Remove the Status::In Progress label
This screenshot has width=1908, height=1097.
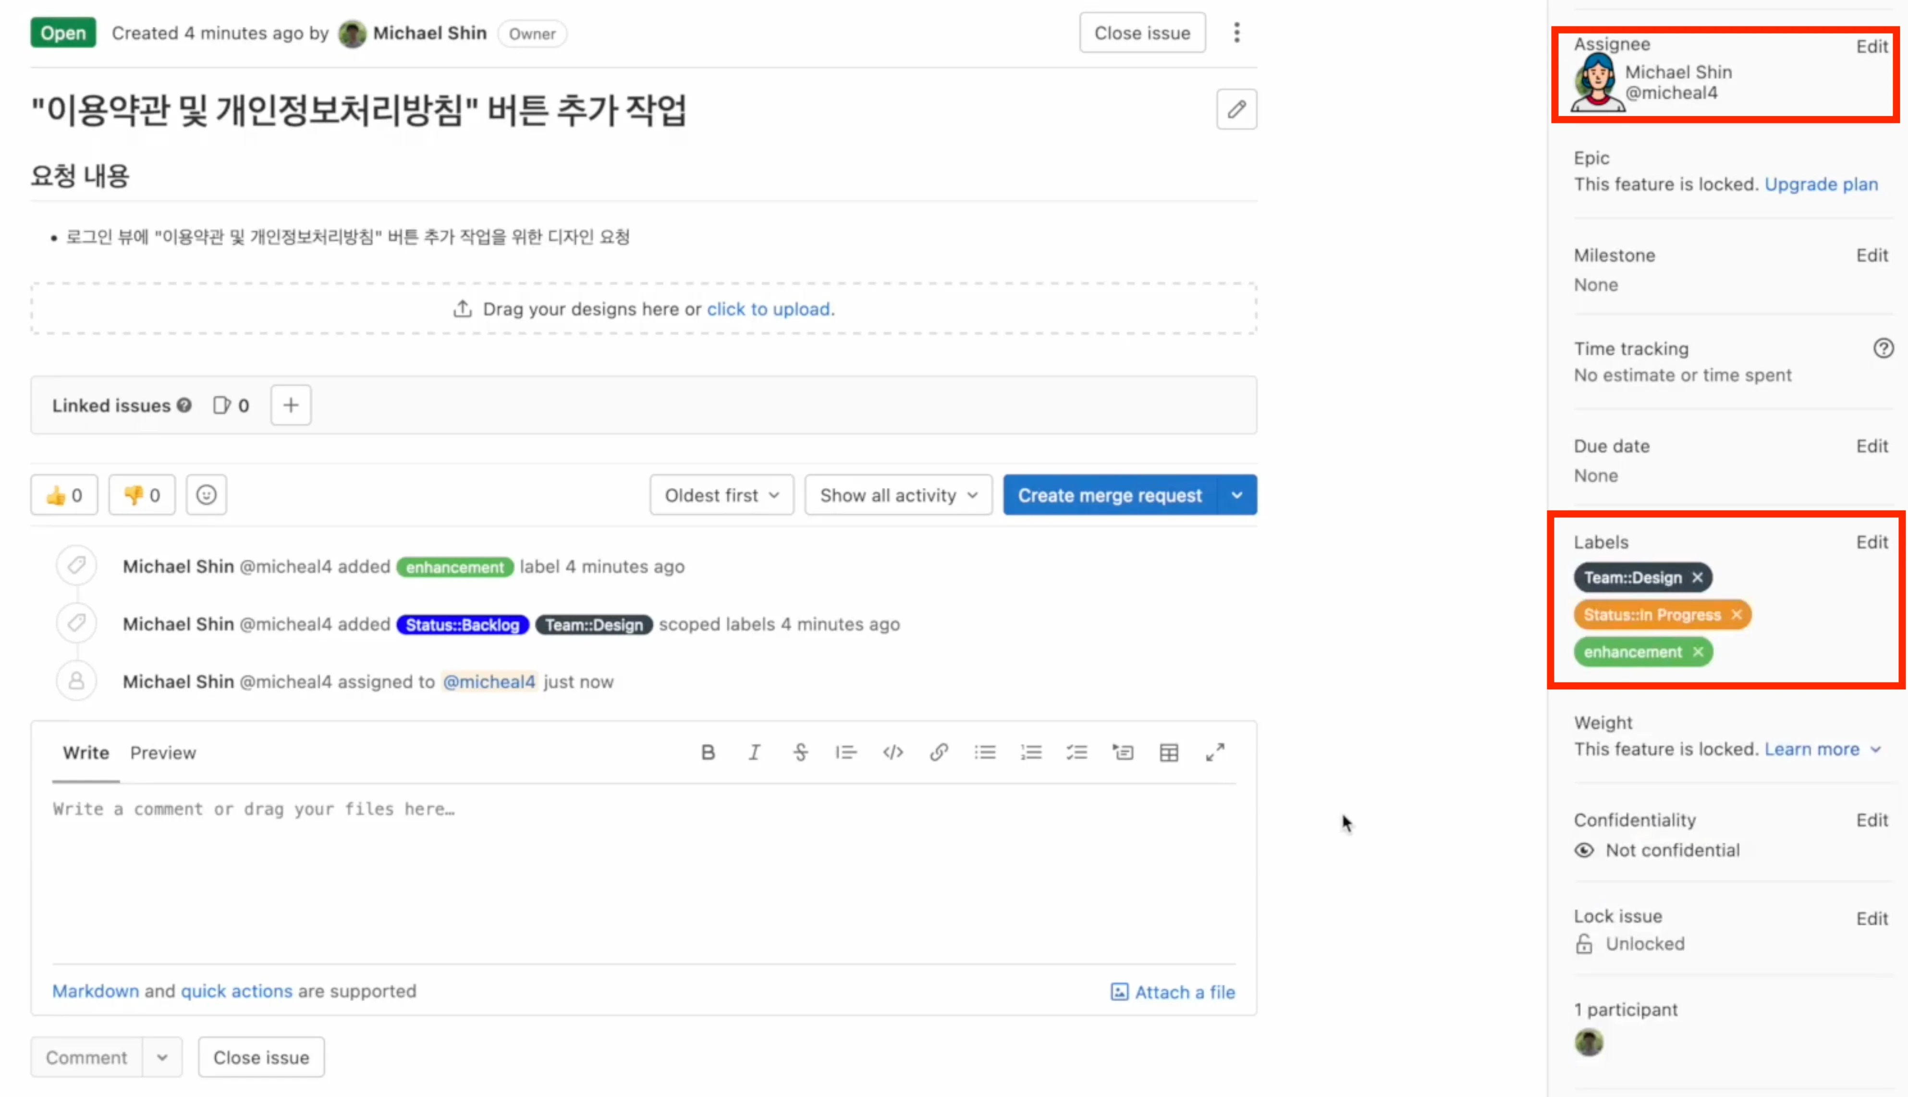point(1737,614)
